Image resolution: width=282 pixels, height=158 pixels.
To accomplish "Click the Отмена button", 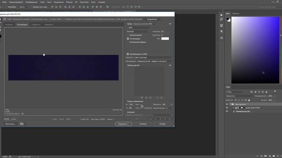I will pos(143,124).
